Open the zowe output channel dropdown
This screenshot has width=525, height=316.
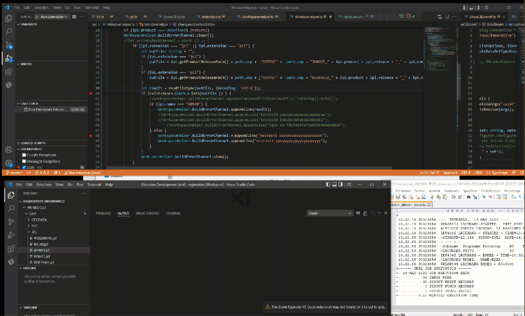(x=330, y=213)
